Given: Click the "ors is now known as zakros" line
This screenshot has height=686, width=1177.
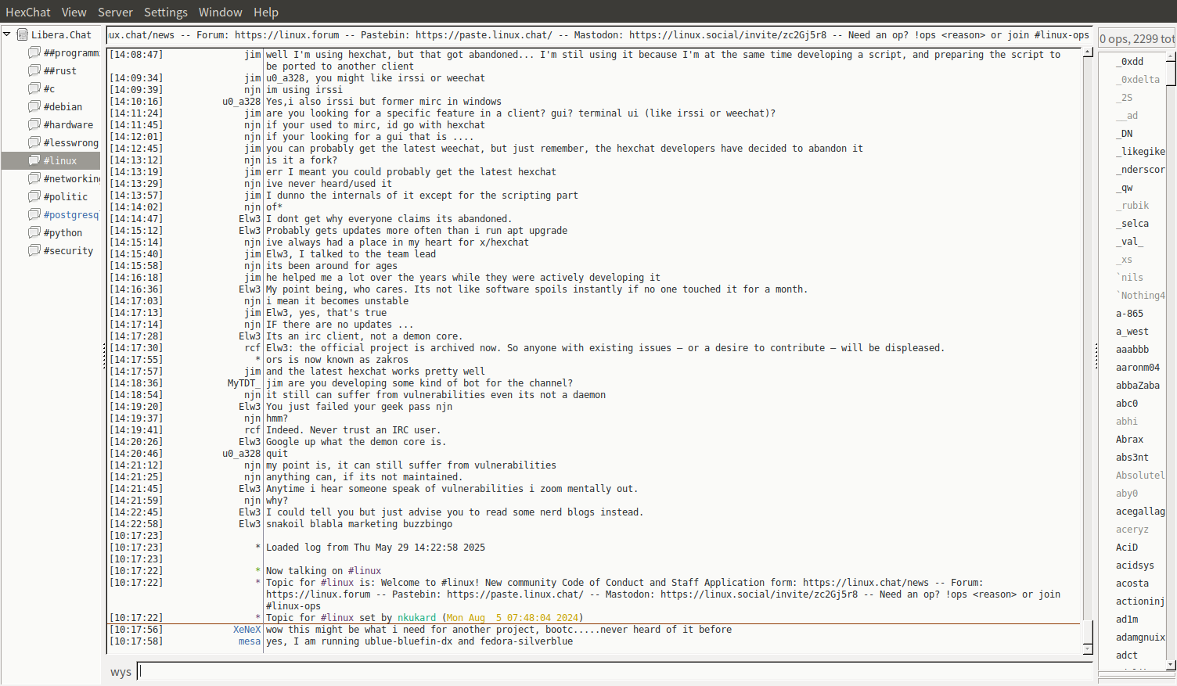Looking at the screenshot, I should [x=337, y=360].
